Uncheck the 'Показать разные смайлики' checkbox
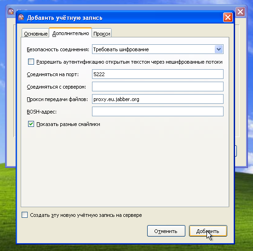Image resolution: width=253 pixels, height=251 pixels. [x=31, y=124]
